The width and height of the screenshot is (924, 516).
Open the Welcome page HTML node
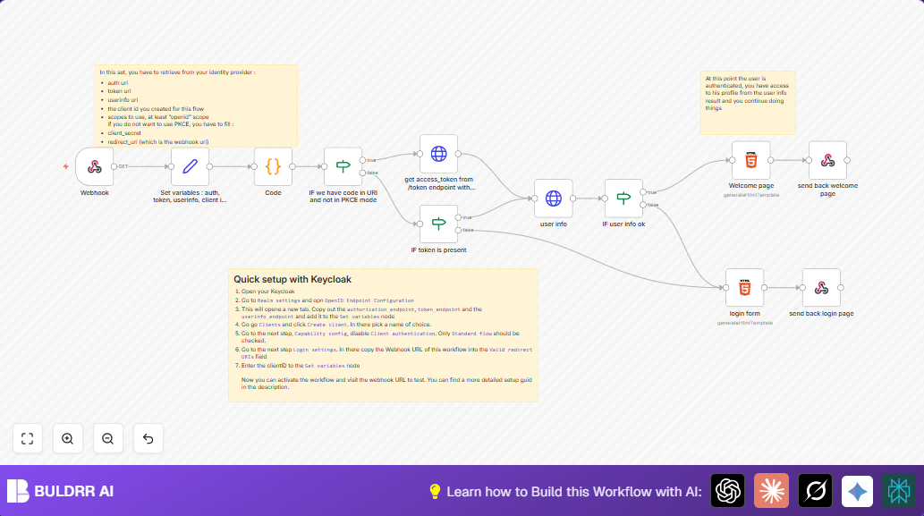click(750, 160)
